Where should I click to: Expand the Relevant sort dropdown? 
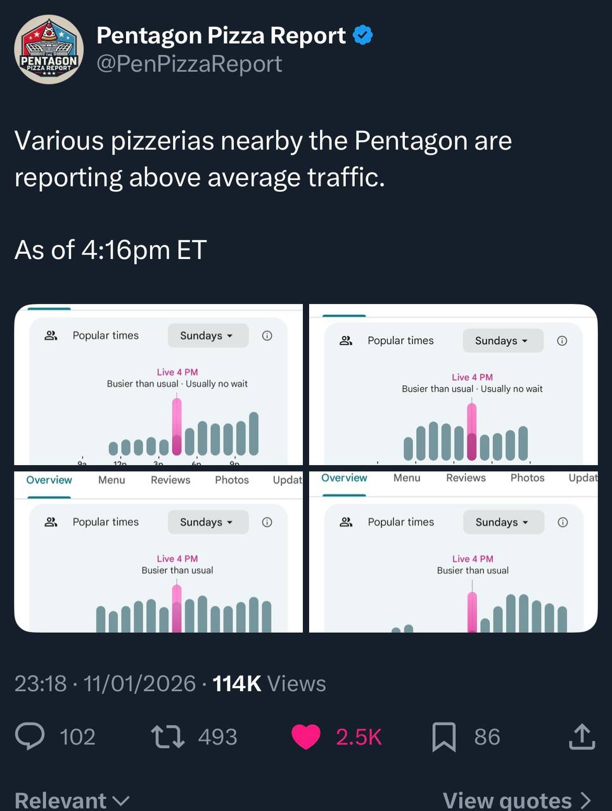[x=72, y=800]
